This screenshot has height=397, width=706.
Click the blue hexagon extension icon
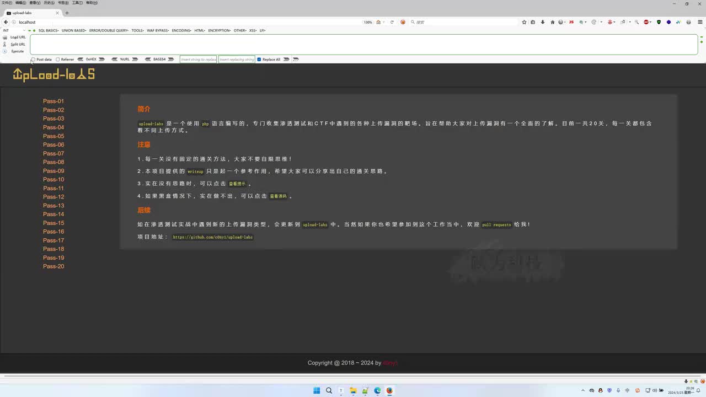669,22
